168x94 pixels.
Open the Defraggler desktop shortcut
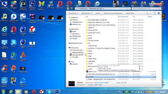click(x=14, y=5)
